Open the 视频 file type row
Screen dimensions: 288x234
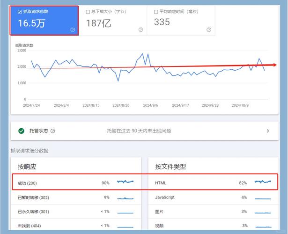point(213,225)
